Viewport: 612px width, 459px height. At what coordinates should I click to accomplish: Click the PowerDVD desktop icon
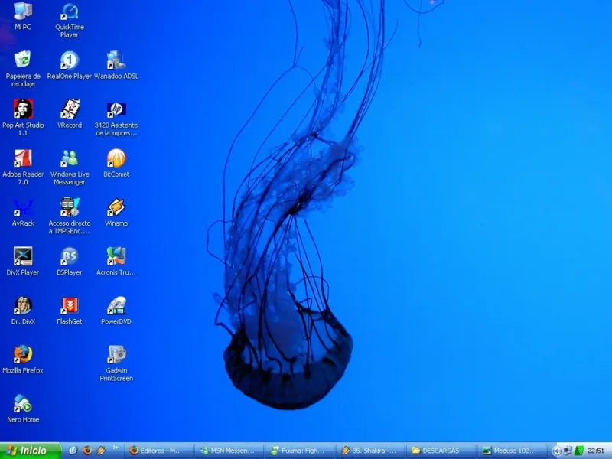(x=116, y=306)
